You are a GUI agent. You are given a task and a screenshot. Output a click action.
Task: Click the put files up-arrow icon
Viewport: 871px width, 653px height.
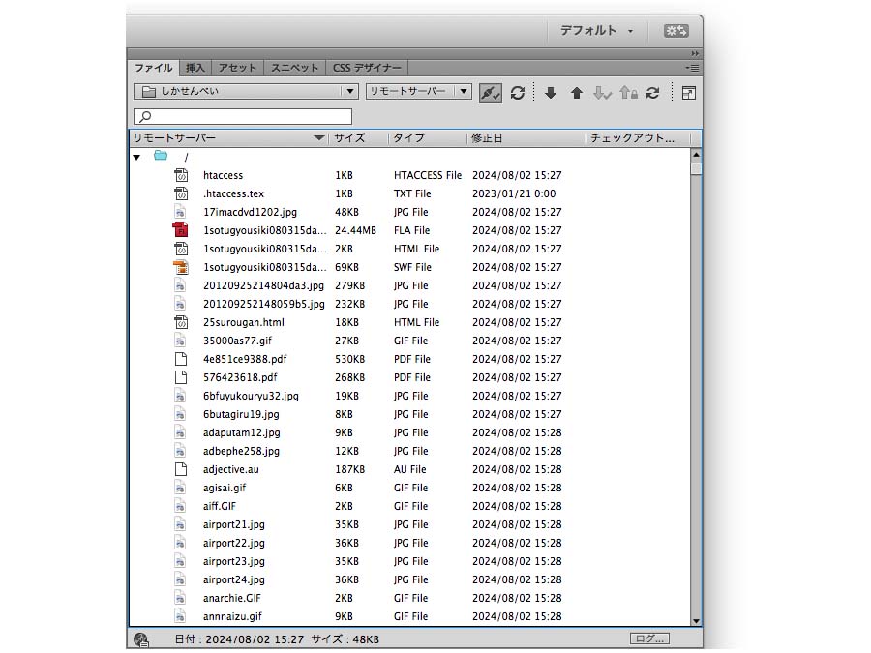click(x=577, y=93)
